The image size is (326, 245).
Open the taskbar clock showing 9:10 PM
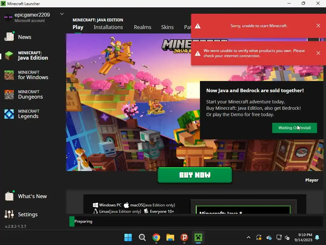[303, 237]
